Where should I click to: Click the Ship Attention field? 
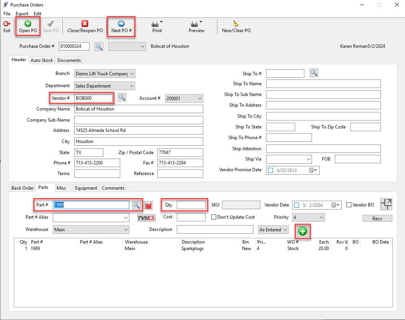pos(323,149)
